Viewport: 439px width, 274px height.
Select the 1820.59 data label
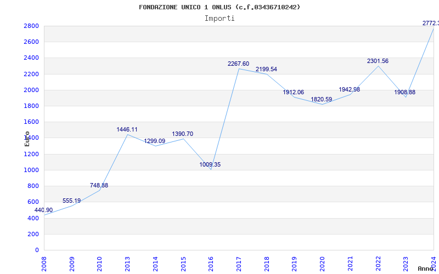pyautogui.click(x=321, y=100)
